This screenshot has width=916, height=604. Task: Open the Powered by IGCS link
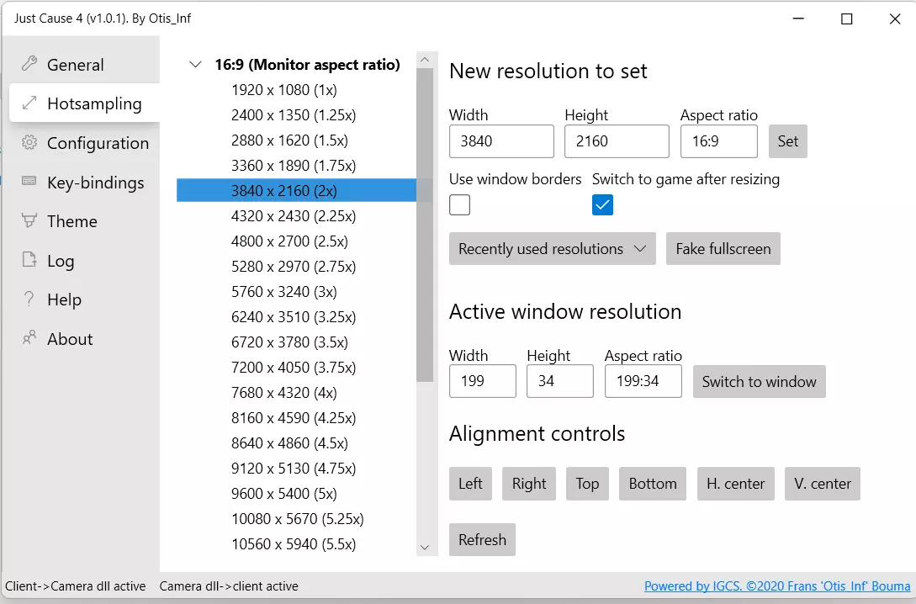(x=777, y=585)
